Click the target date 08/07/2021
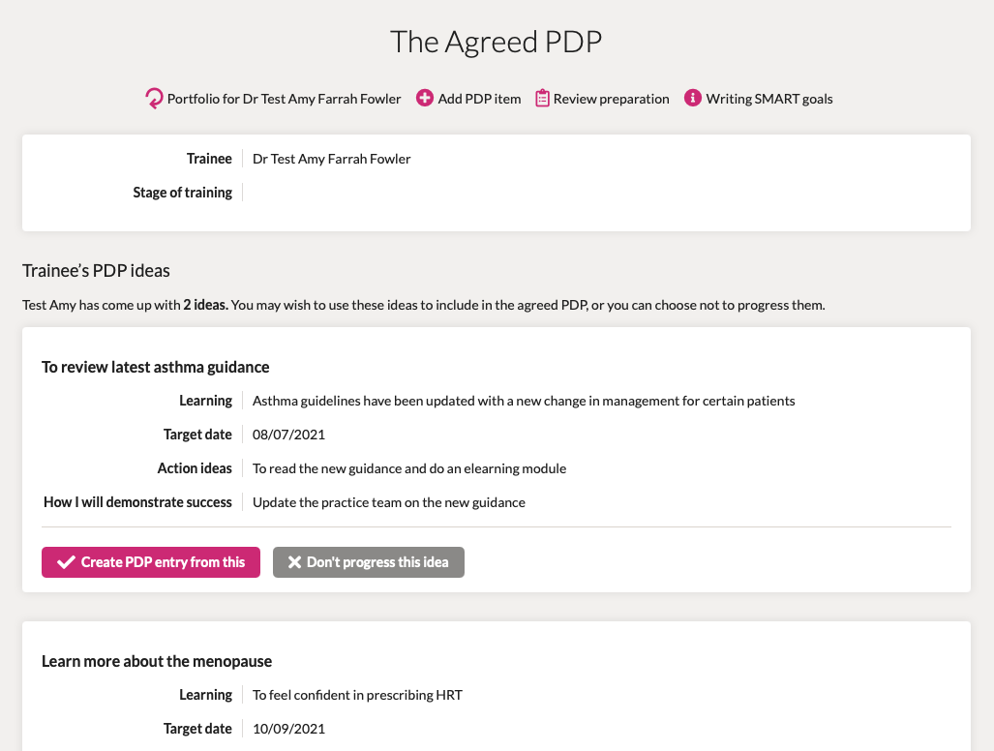Viewport: 994px width, 751px height. (288, 435)
